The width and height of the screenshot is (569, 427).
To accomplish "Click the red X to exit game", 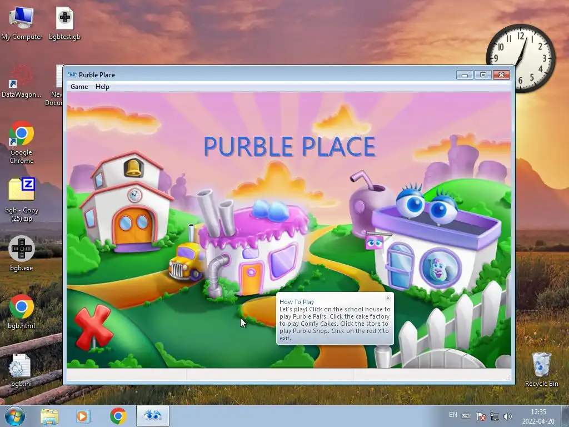I will pos(93,326).
